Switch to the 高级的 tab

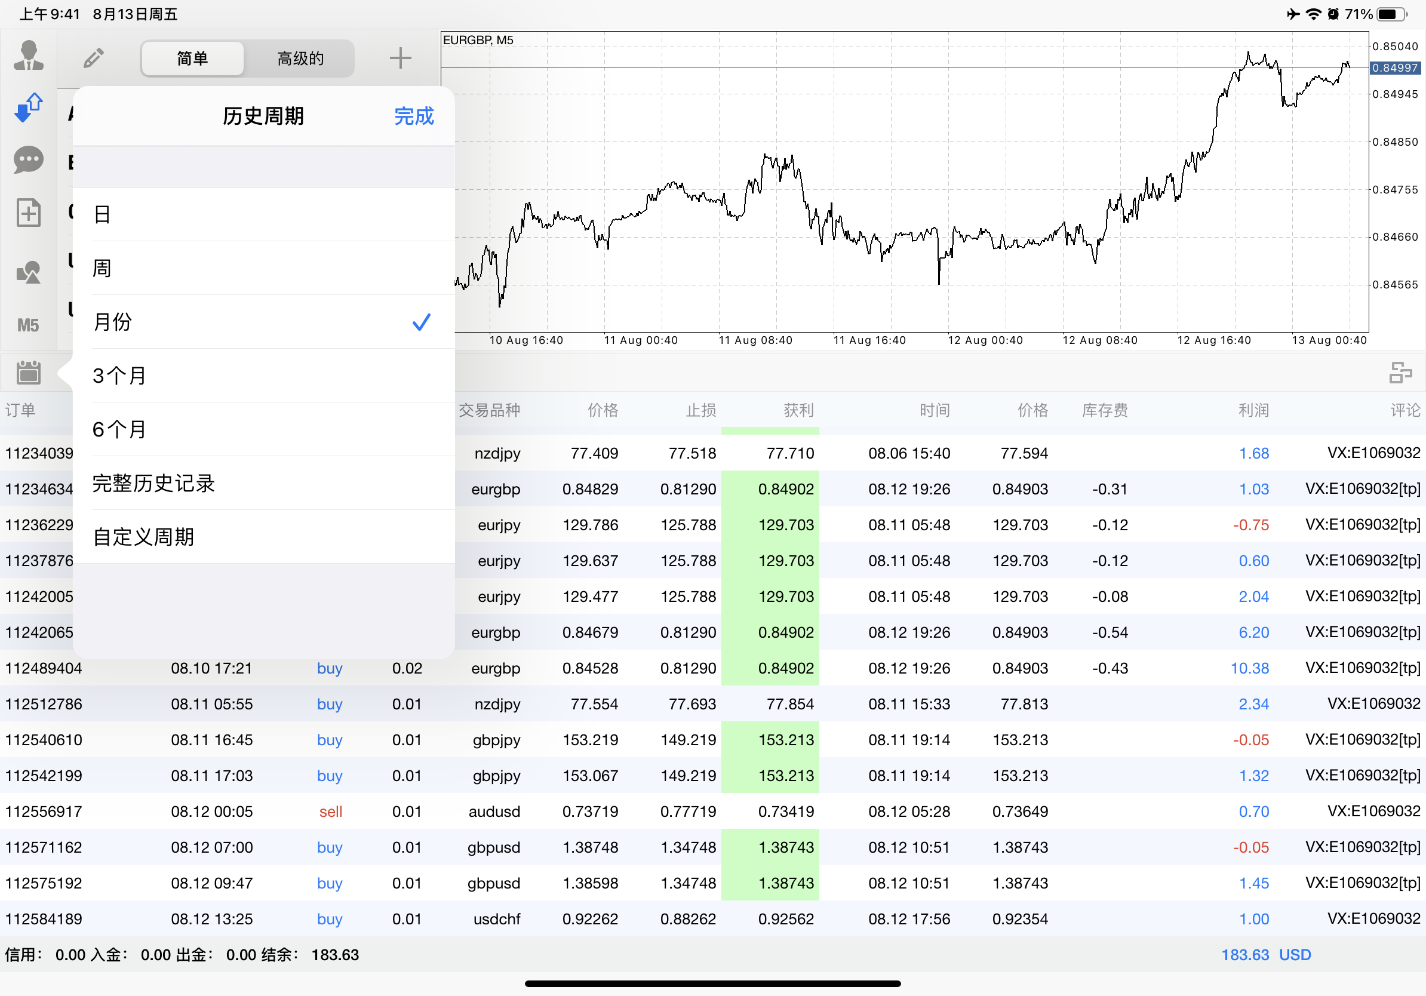300,59
